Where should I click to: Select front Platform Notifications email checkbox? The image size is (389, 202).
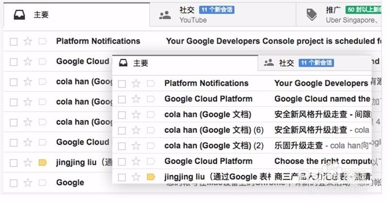[x=122, y=84]
